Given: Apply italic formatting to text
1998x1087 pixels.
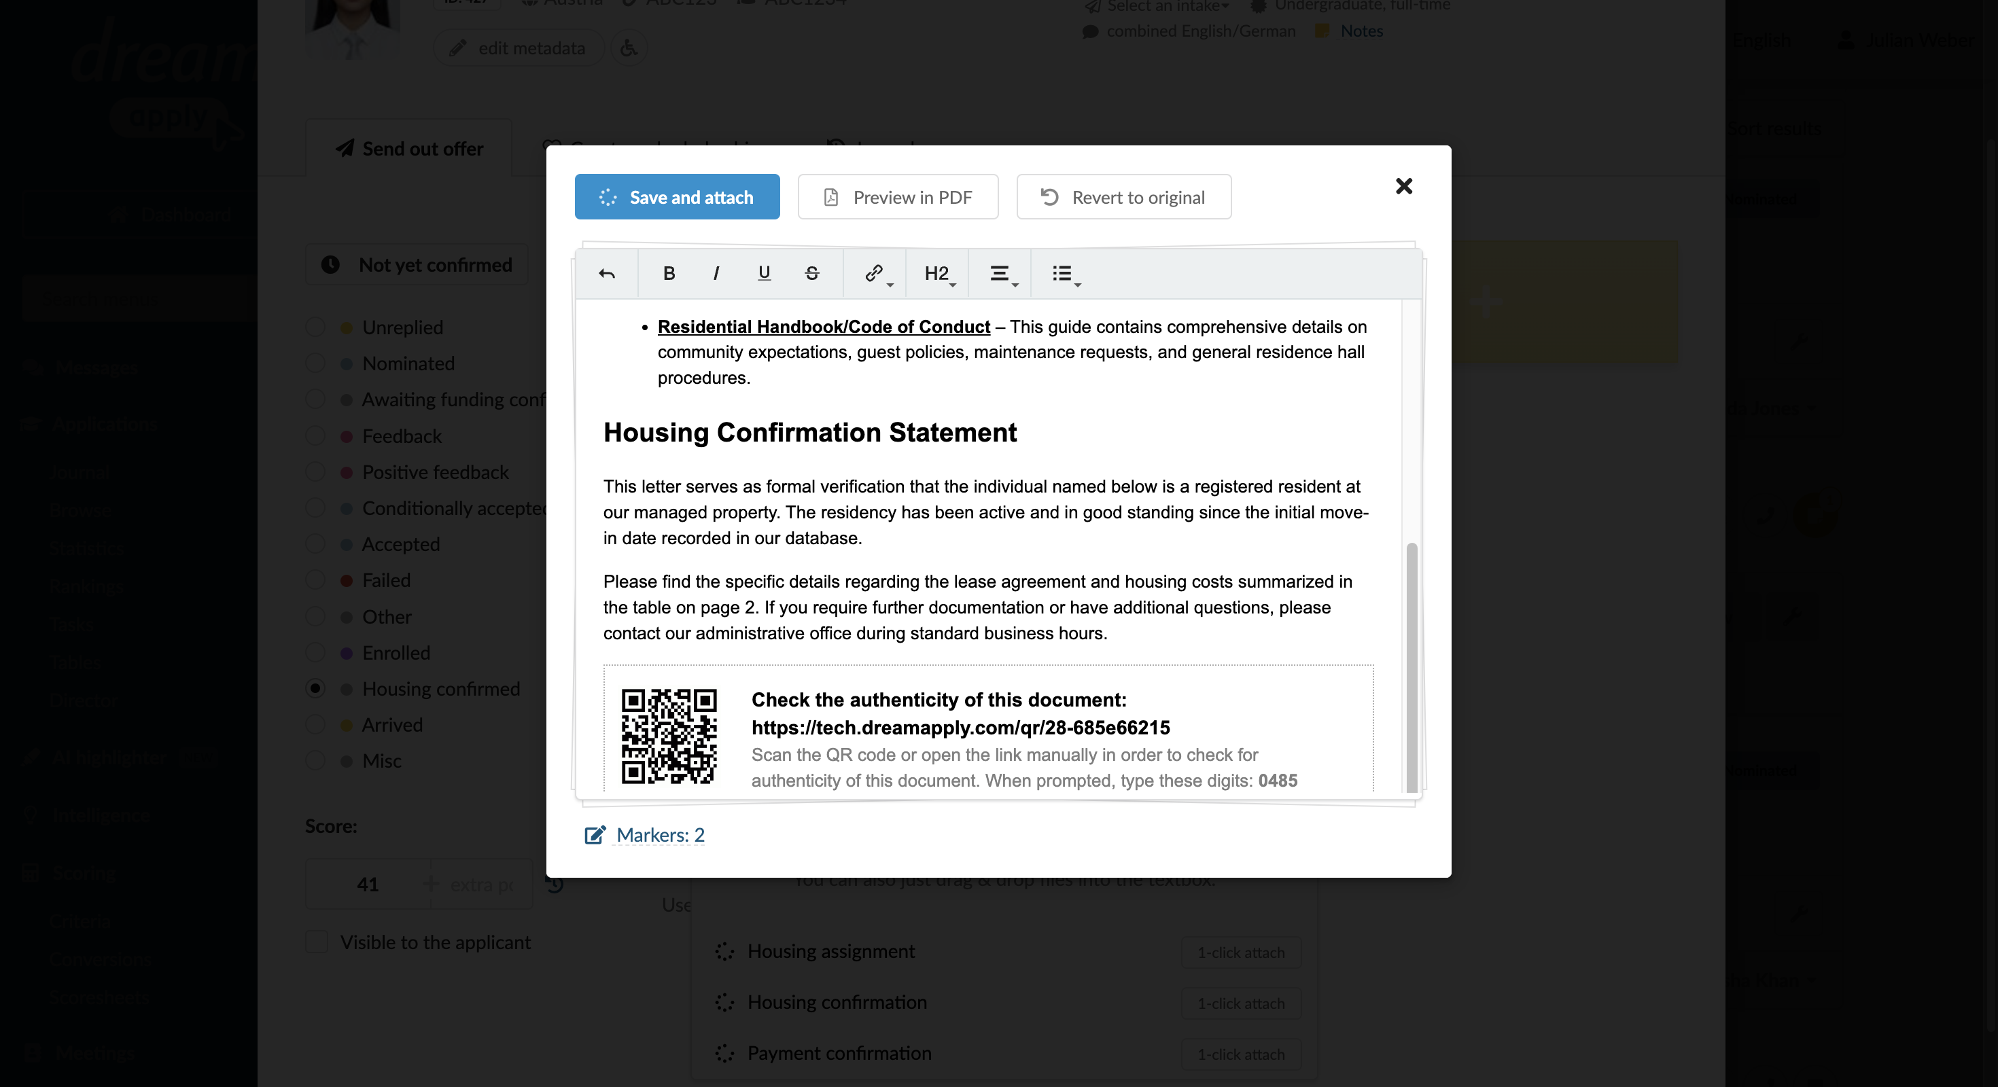Looking at the screenshot, I should coord(716,273).
